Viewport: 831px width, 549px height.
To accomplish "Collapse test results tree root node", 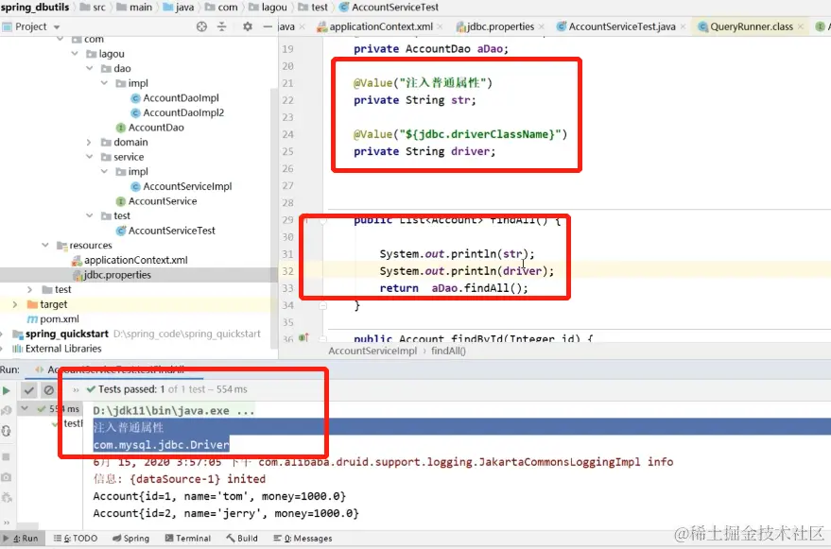I will point(25,408).
